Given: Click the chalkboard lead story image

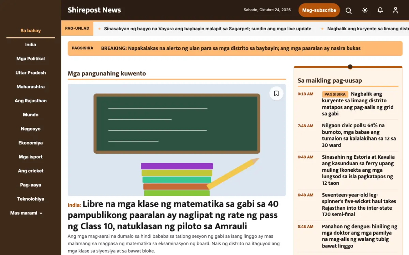Looking at the screenshot, I should point(177,140).
